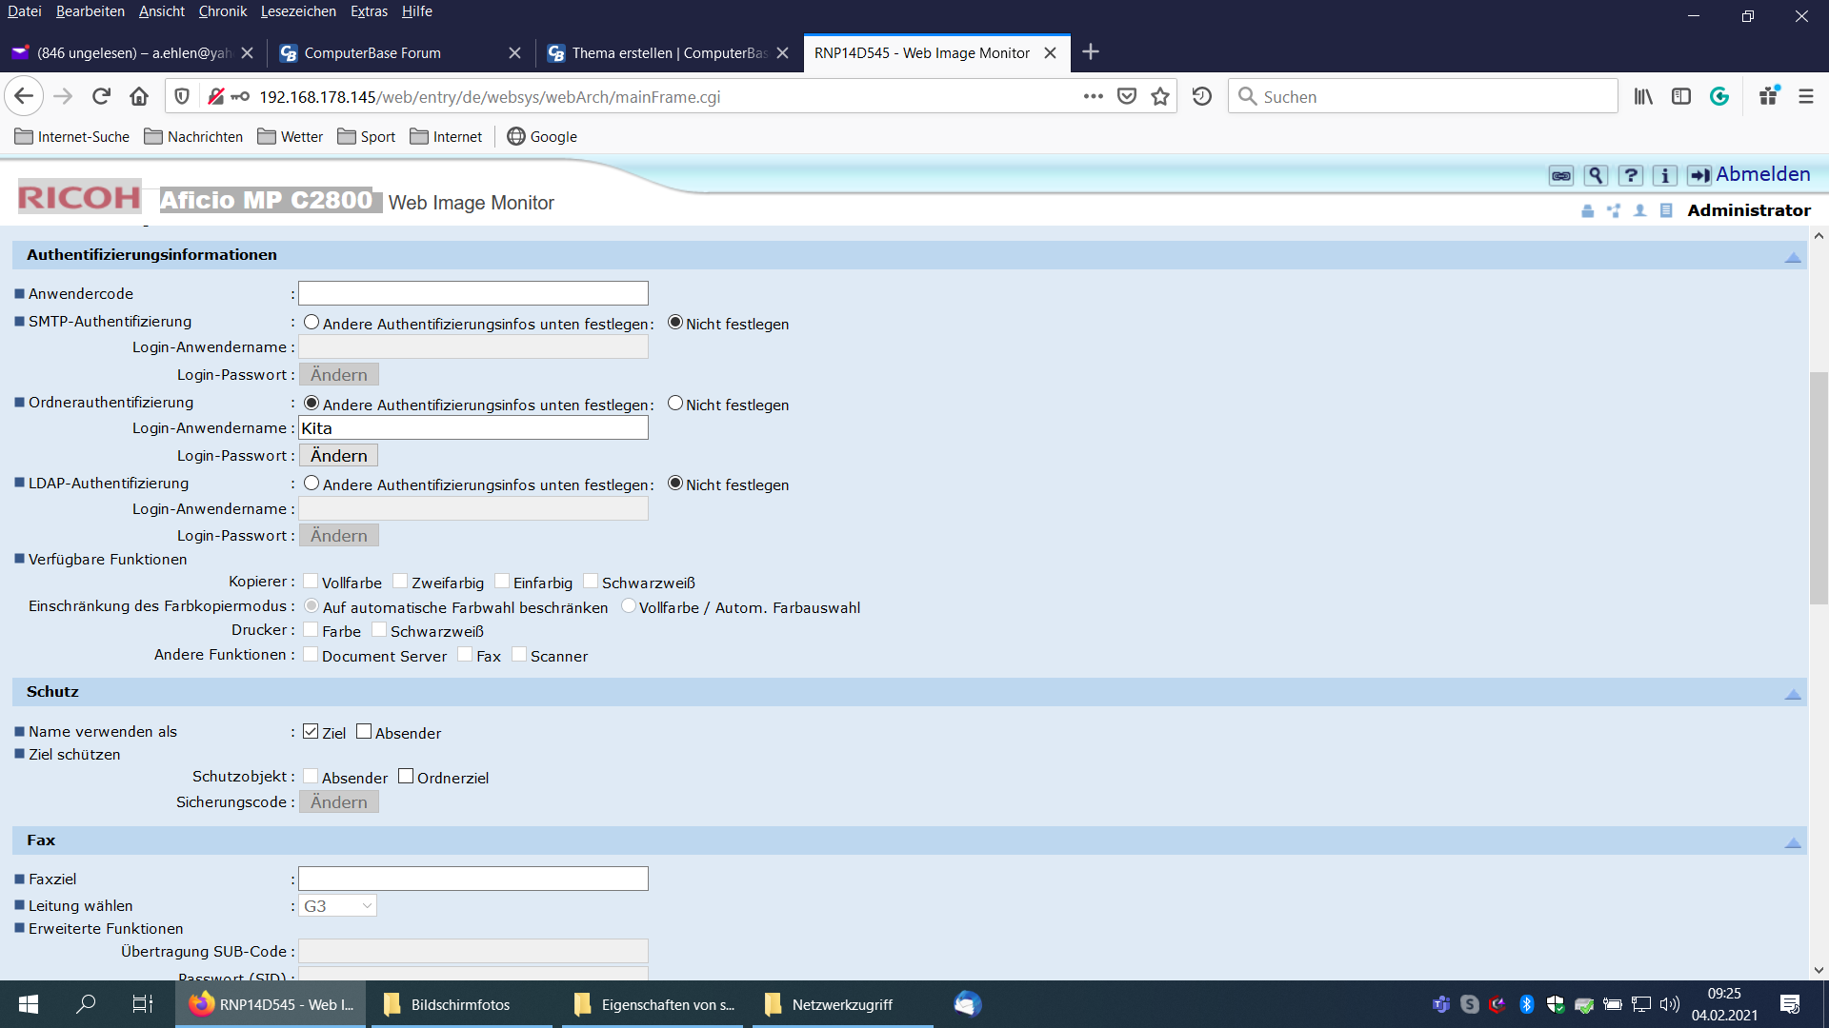Click the Abmelden link
1829x1028 pixels.
click(x=1761, y=174)
